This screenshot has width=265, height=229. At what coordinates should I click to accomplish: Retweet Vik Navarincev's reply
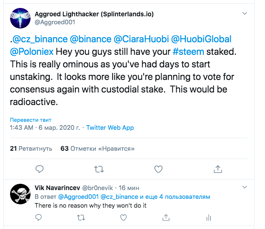(81, 218)
